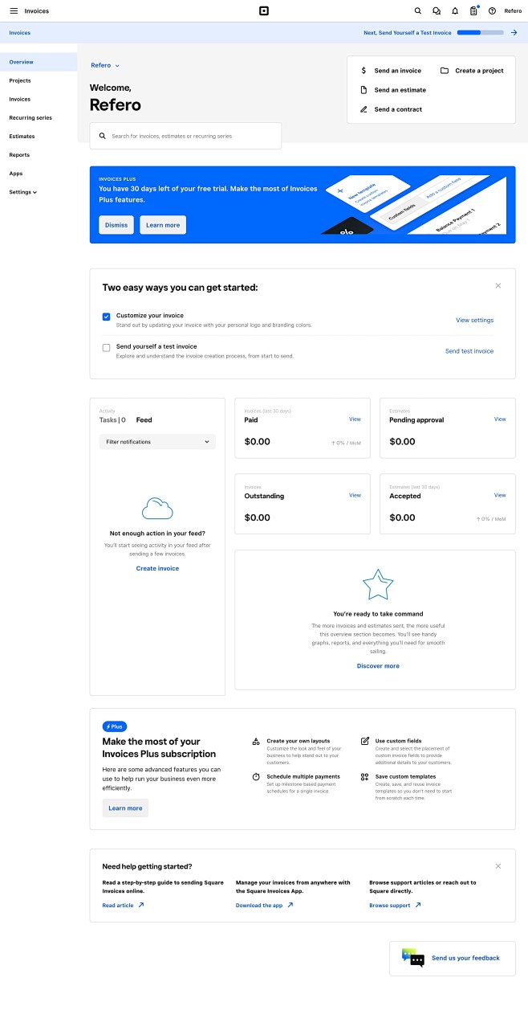Switch to the Feed tab

tap(144, 420)
